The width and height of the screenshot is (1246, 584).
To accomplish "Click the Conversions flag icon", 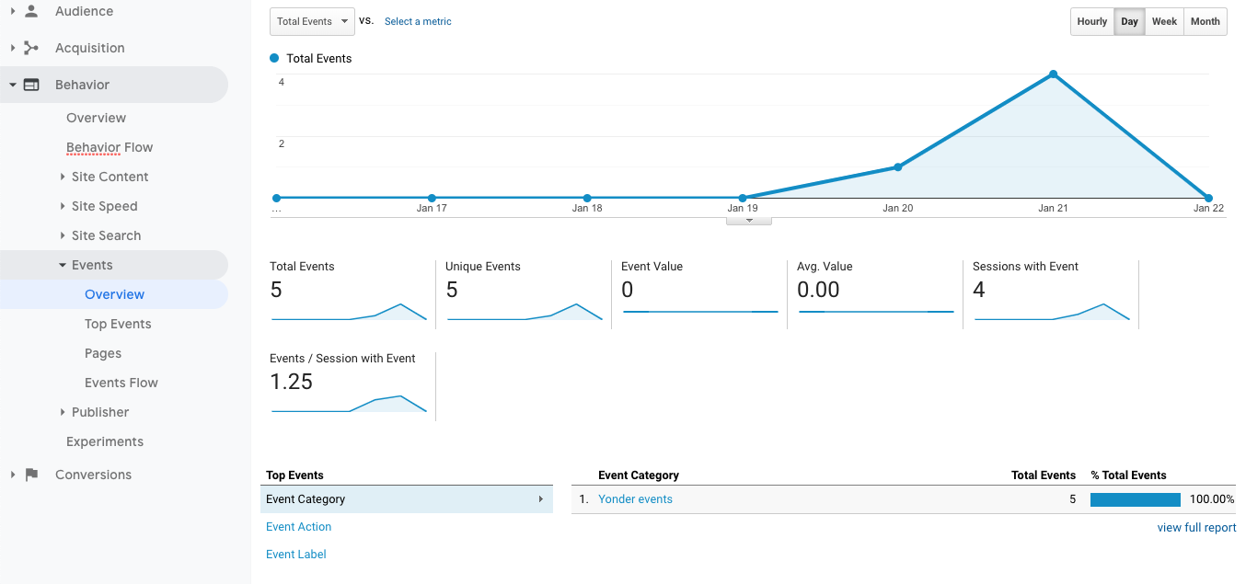I will [x=31, y=474].
